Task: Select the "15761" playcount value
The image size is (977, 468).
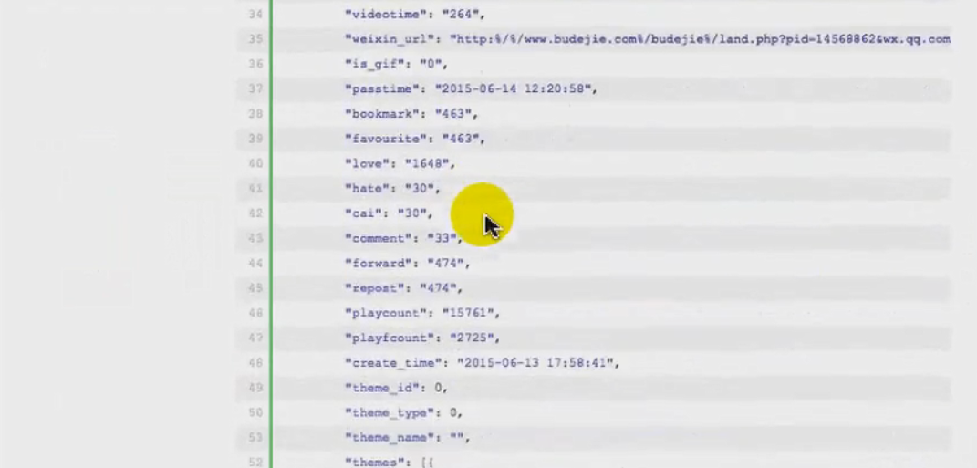Action: click(x=468, y=313)
